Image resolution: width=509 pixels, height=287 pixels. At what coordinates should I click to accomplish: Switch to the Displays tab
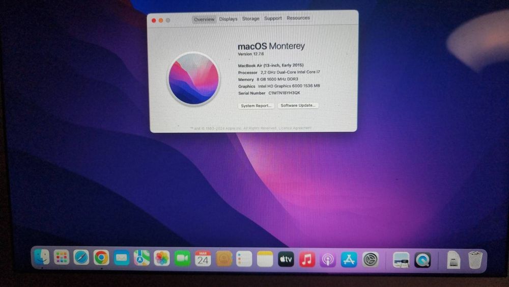click(228, 19)
